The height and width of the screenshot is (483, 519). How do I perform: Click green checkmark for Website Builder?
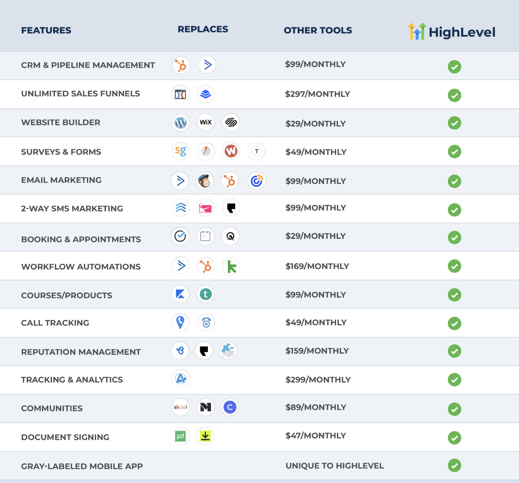[454, 123]
